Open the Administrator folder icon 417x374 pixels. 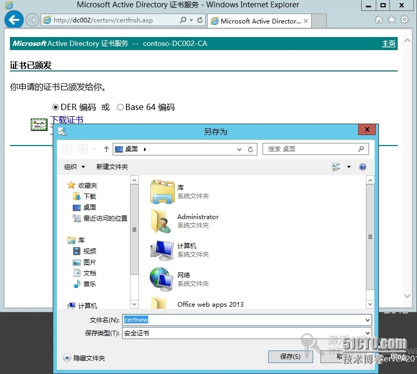point(161,221)
